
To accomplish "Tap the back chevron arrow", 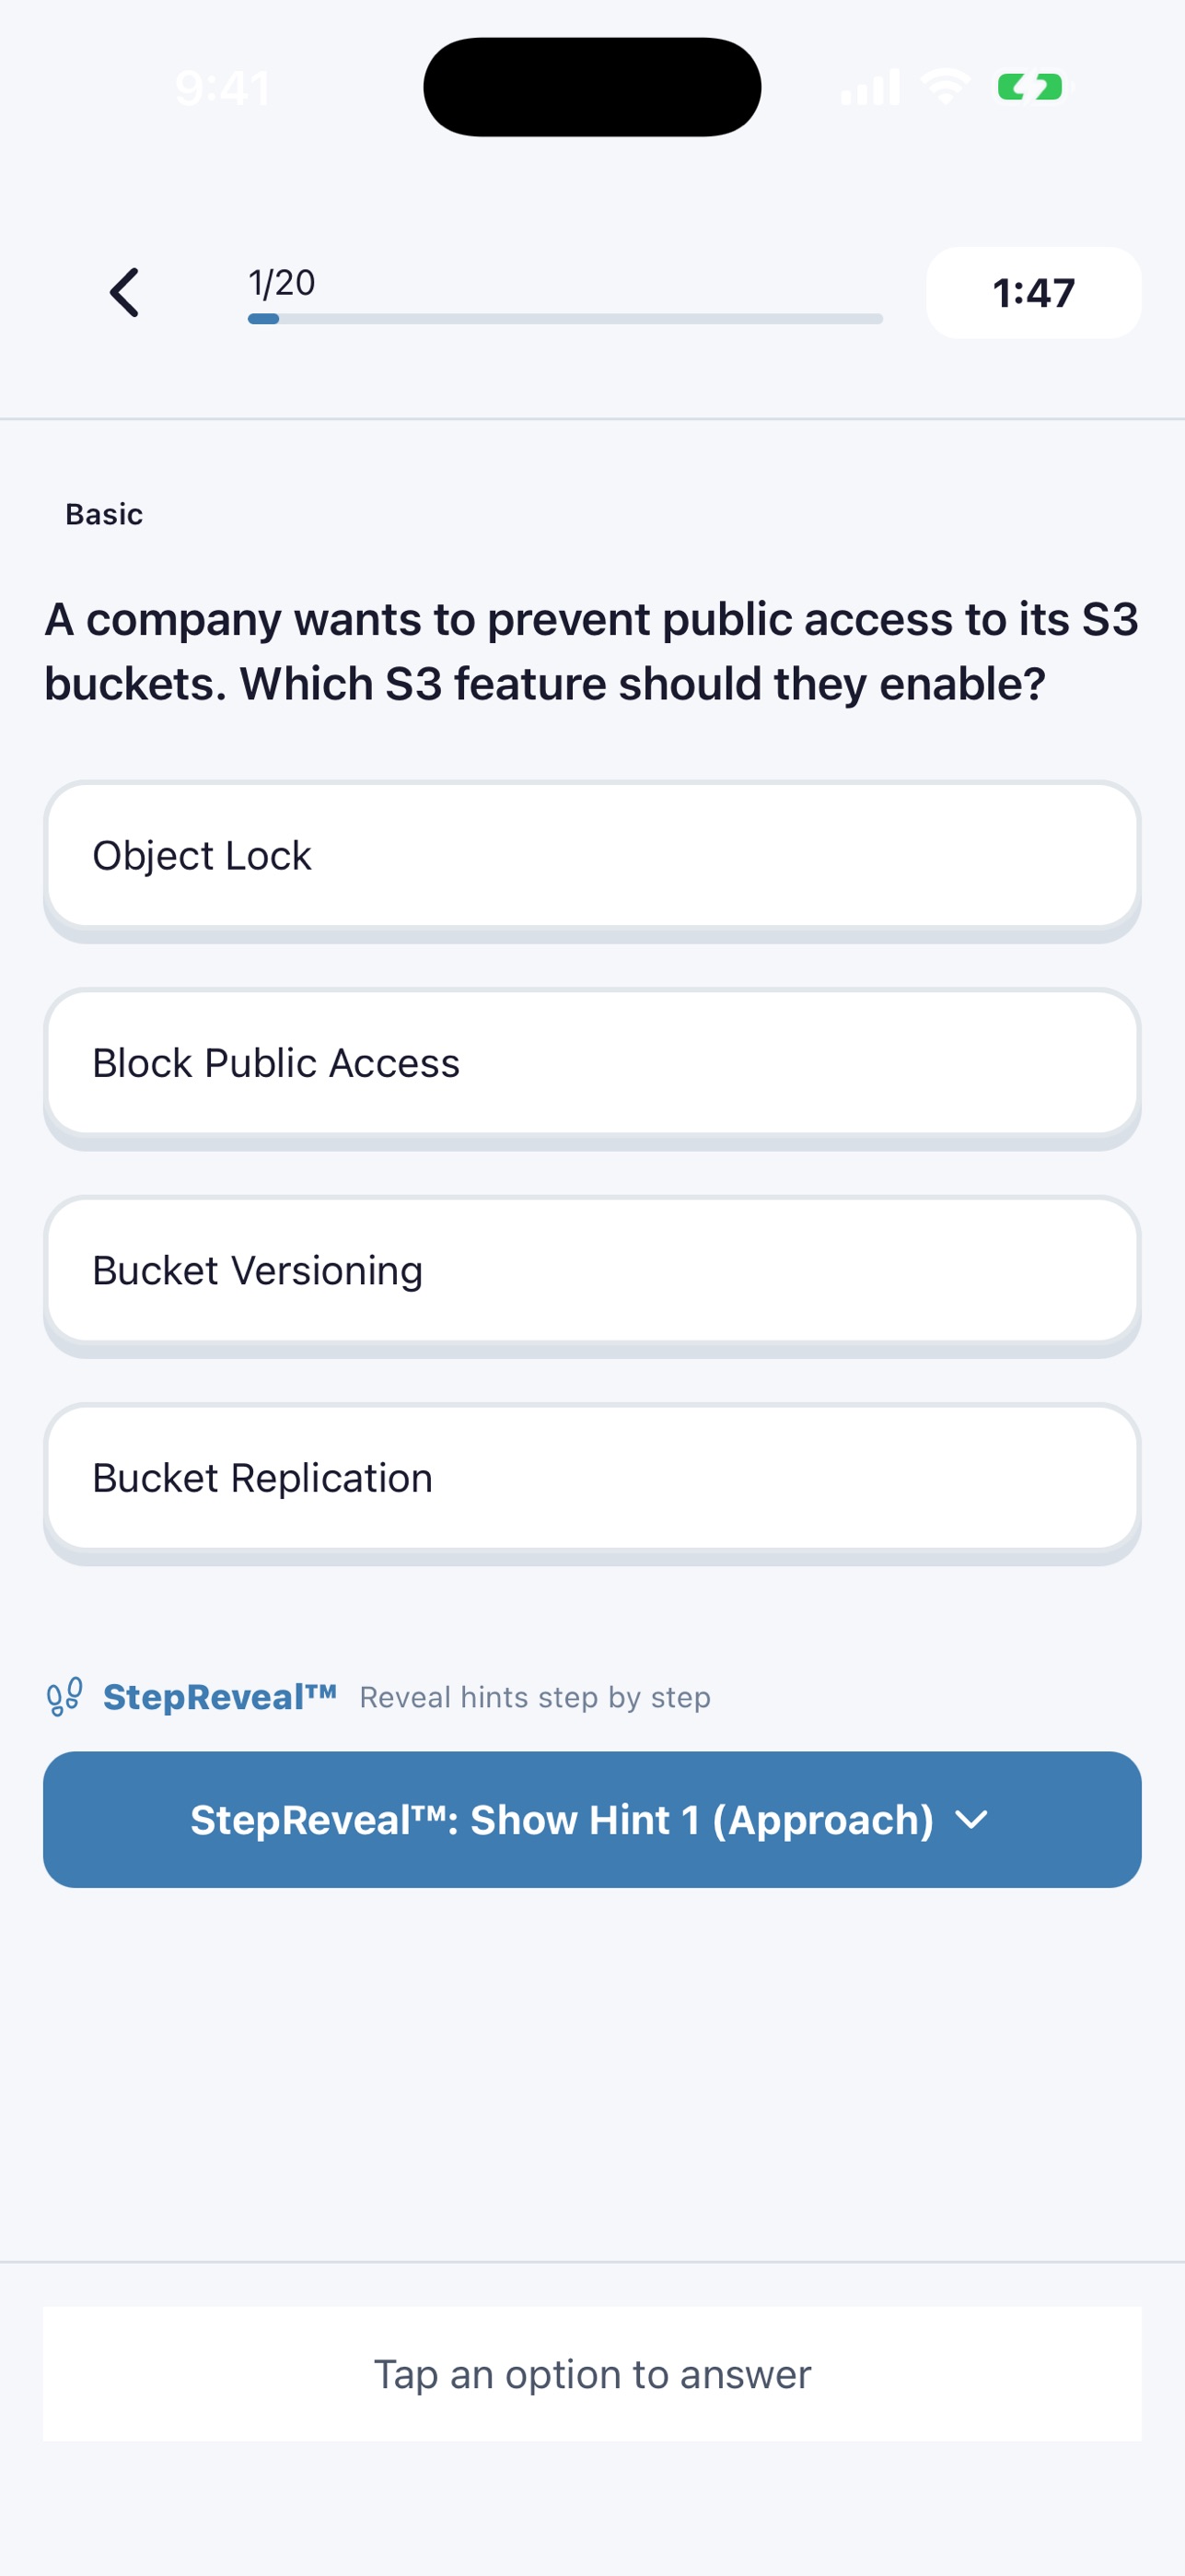I will coord(124,292).
